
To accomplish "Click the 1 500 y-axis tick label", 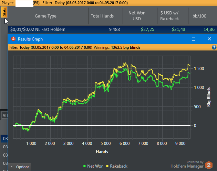I will click(x=199, y=69).
